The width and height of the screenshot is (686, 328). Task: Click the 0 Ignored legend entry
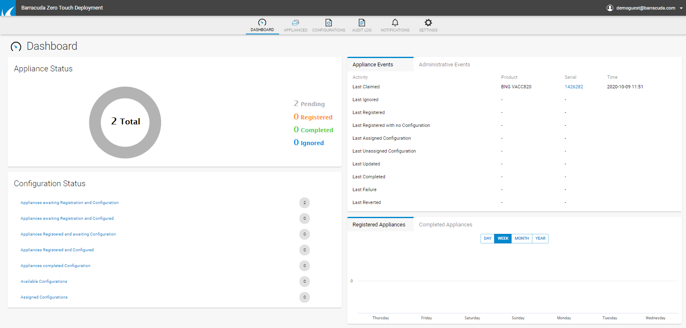pos(309,143)
